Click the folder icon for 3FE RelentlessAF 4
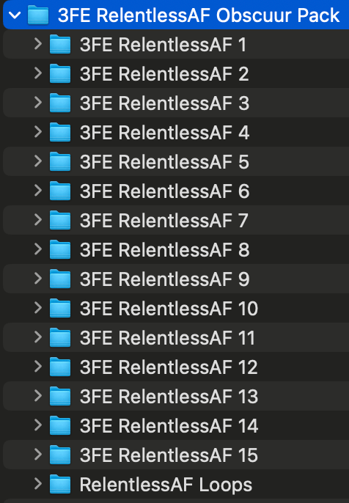Image resolution: width=349 pixels, height=503 pixels. (60, 132)
